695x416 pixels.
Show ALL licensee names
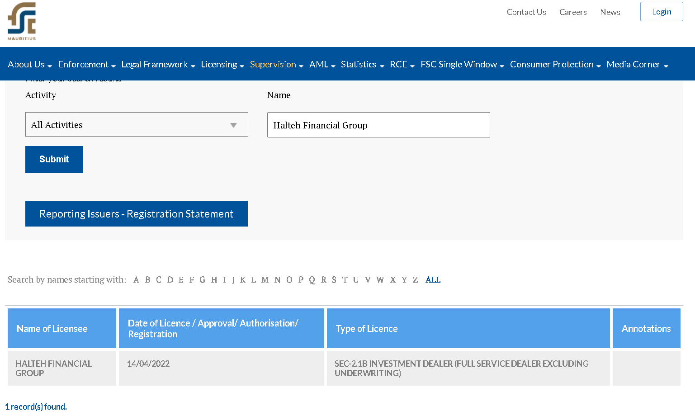[x=433, y=280]
